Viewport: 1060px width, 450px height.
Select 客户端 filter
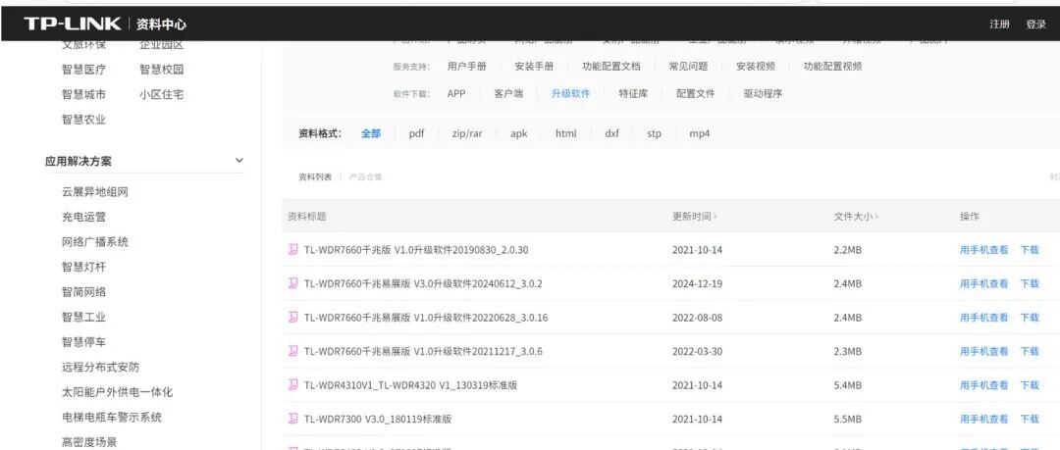pos(508,94)
